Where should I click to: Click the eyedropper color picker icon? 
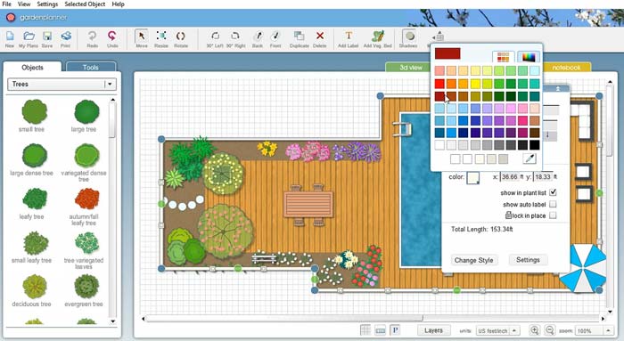pos(530,159)
